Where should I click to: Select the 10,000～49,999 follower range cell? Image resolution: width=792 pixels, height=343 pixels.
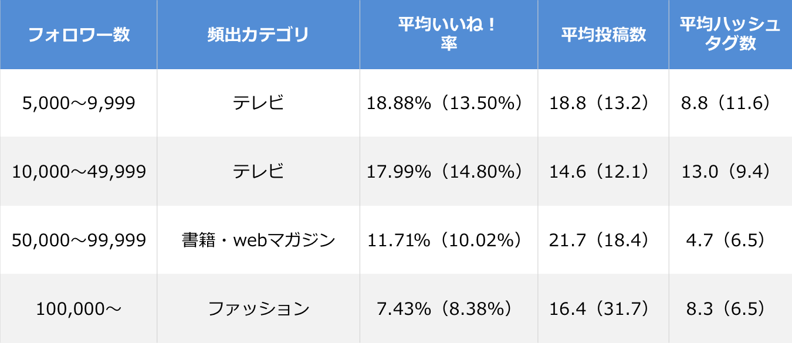pyautogui.click(x=79, y=172)
